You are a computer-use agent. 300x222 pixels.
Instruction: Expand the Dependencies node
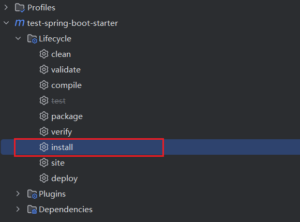click(x=18, y=209)
